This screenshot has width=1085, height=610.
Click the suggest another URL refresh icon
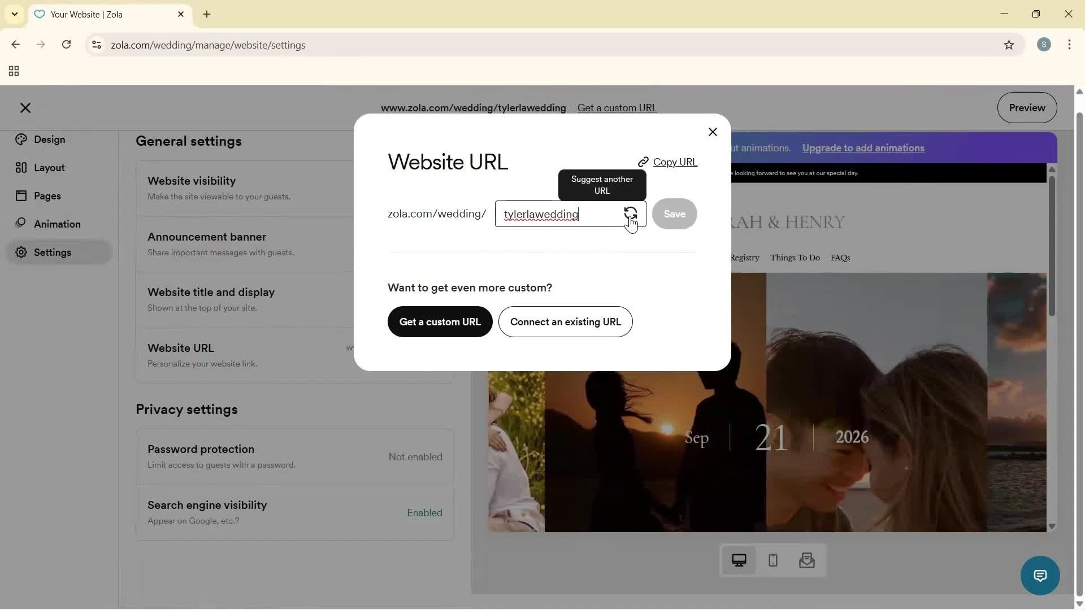tap(631, 214)
